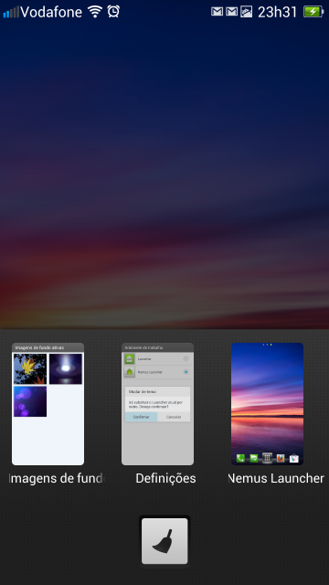
Task: Select the 'Nemus Launcher' app label
Action: pos(276,478)
